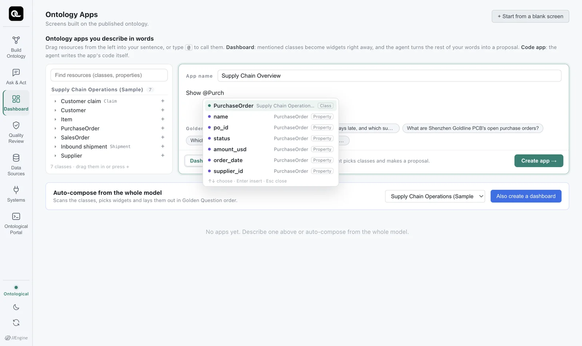Expand the Customer tree row
The height and width of the screenshot is (346, 582).
click(x=55, y=110)
